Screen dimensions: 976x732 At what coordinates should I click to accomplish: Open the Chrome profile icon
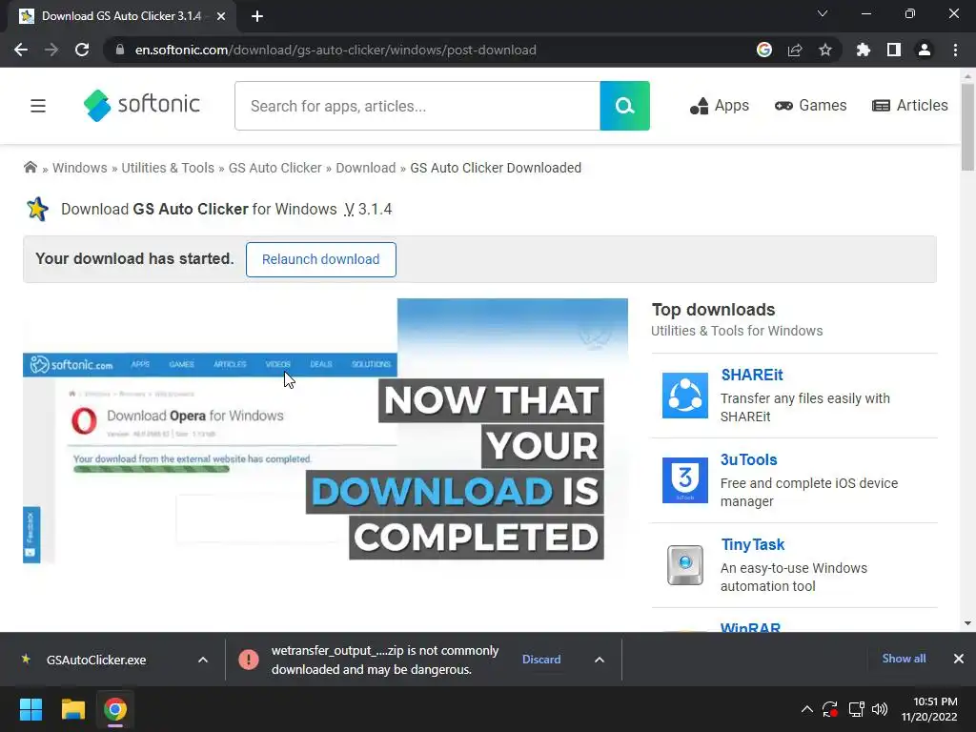coord(925,50)
